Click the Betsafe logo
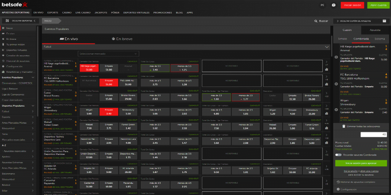This screenshot has width=391, height=195. 15,5
